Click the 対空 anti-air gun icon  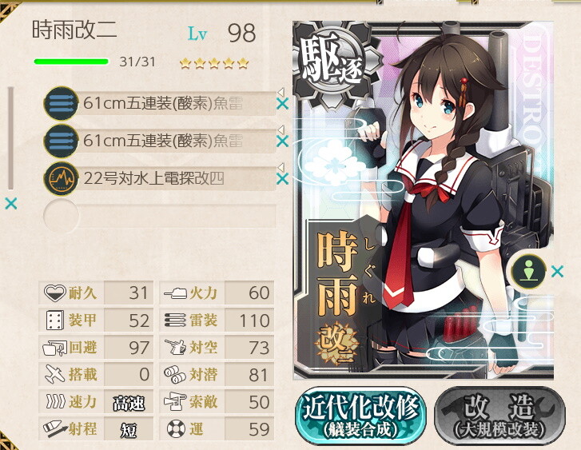tap(176, 348)
